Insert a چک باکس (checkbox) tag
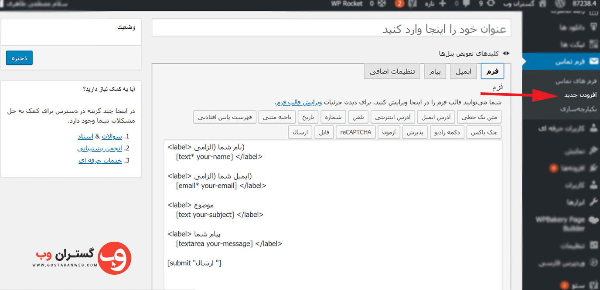 484,132
